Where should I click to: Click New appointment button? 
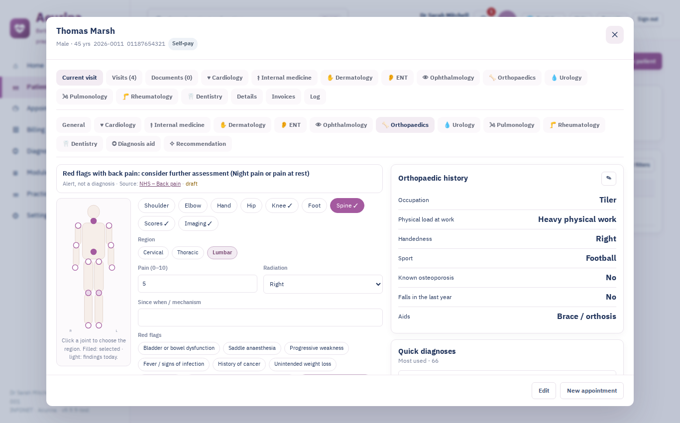coord(592,391)
